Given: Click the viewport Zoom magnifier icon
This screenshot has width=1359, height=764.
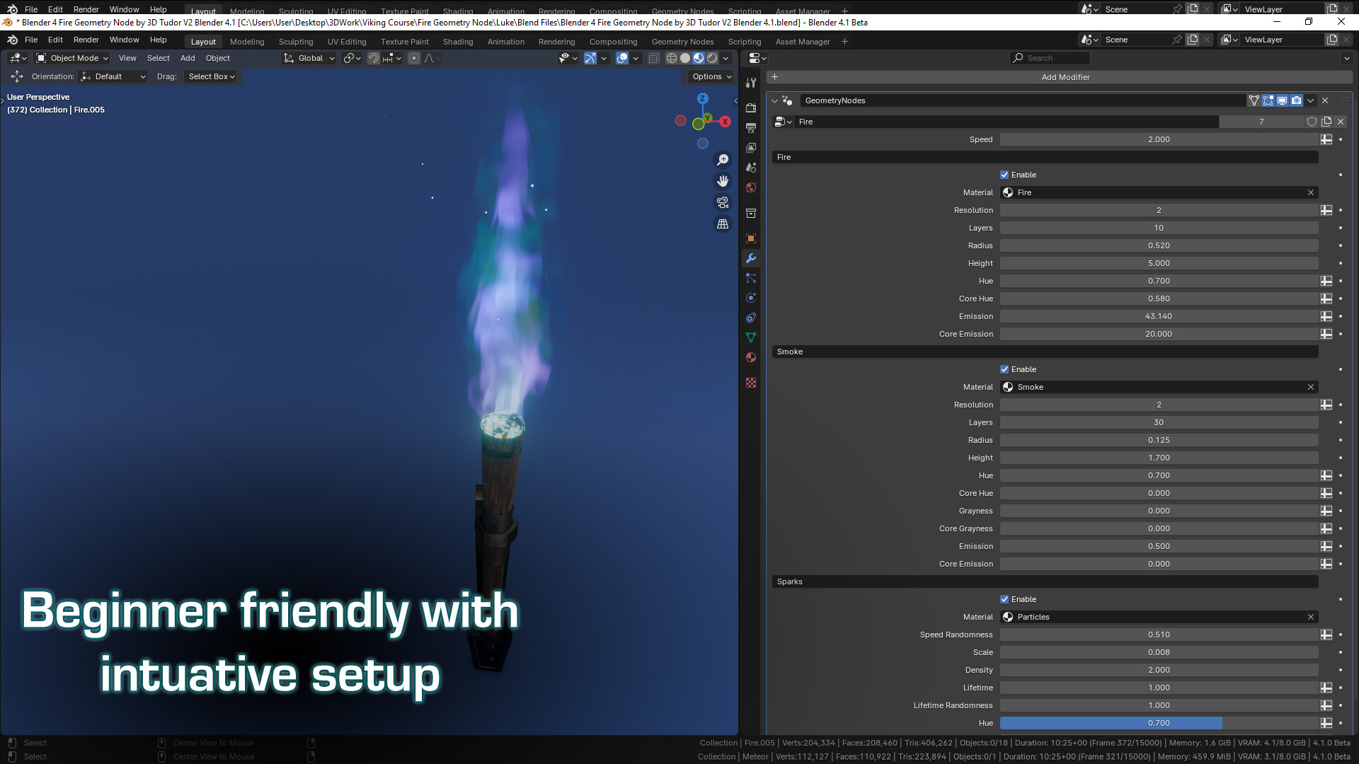Looking at the screenshot, I should tap(722, 160).
